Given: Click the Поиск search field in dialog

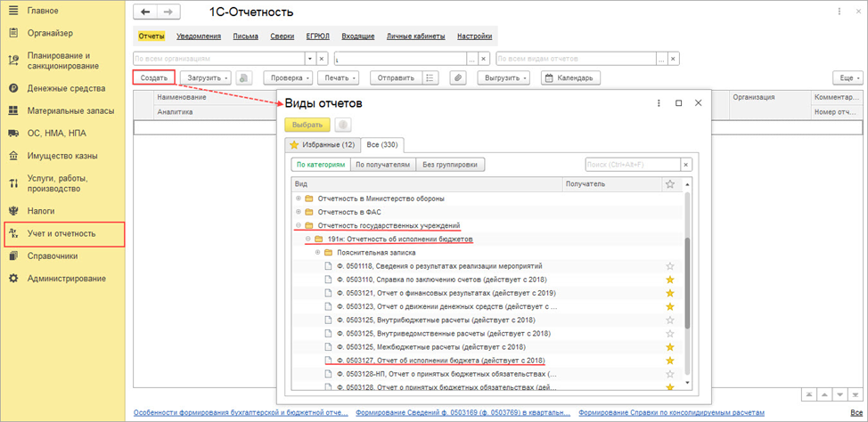Looking at the screenshot, I should [x=633, y=165].
